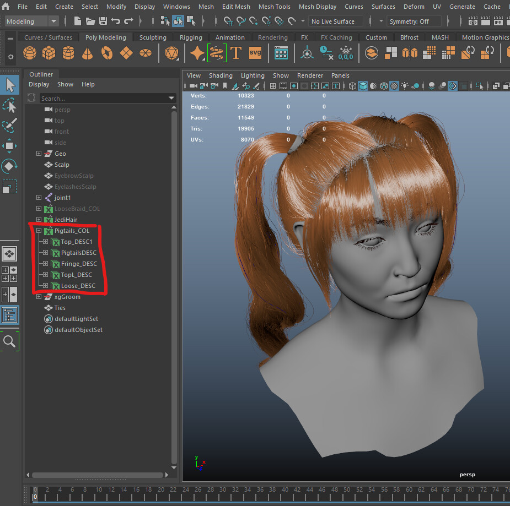Select the Type tool on the shelf
This screenshot has height=506, width=510.
coord(236,53)
